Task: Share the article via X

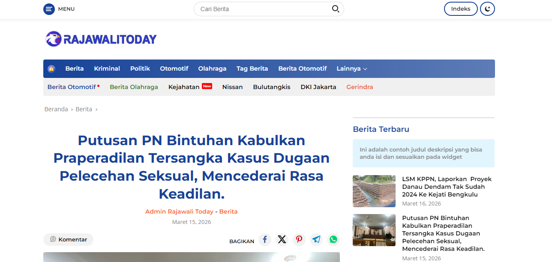Action: tap(282, 240)
